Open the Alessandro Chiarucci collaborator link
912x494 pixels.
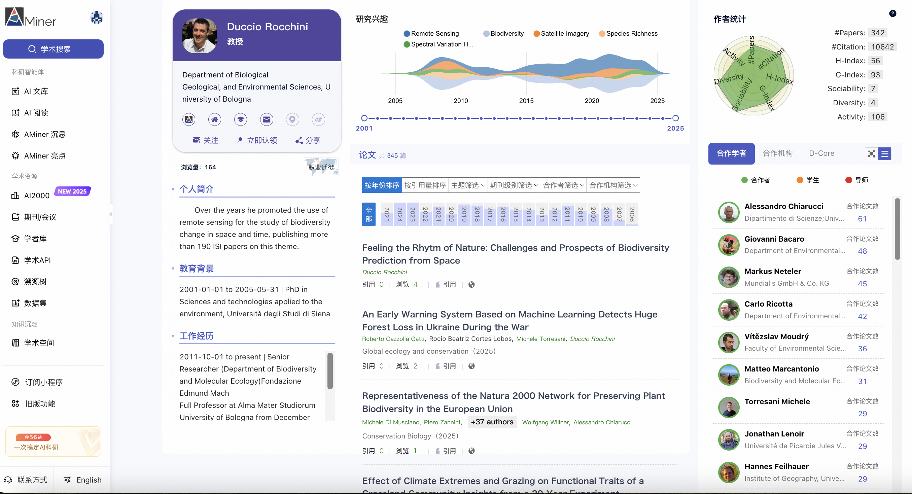pyautogui.click(x=783, y=207)
